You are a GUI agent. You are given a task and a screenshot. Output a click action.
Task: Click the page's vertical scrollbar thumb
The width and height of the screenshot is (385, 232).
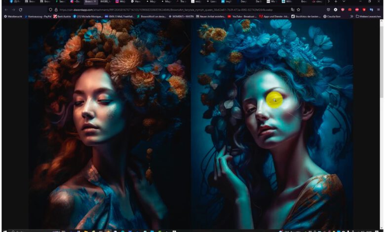(382, 61)
